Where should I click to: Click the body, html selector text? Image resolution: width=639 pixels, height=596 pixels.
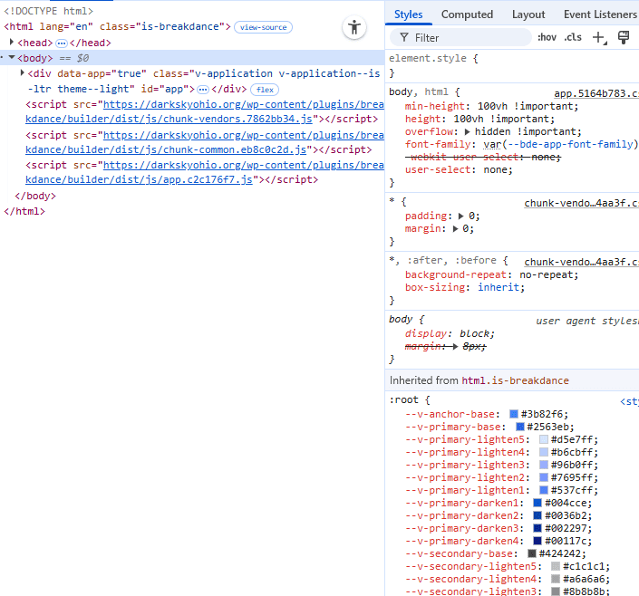(419, 92)
